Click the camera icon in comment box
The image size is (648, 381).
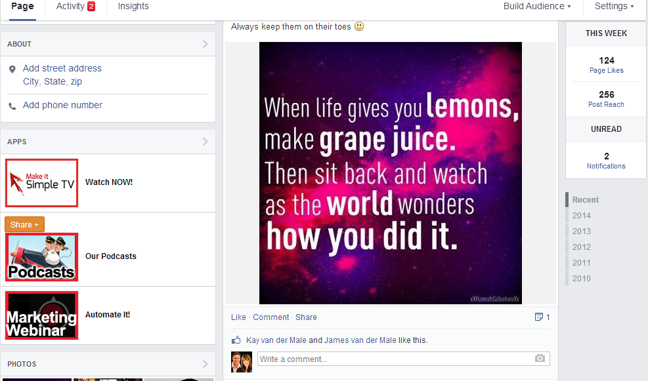click(x=540, y=358)
